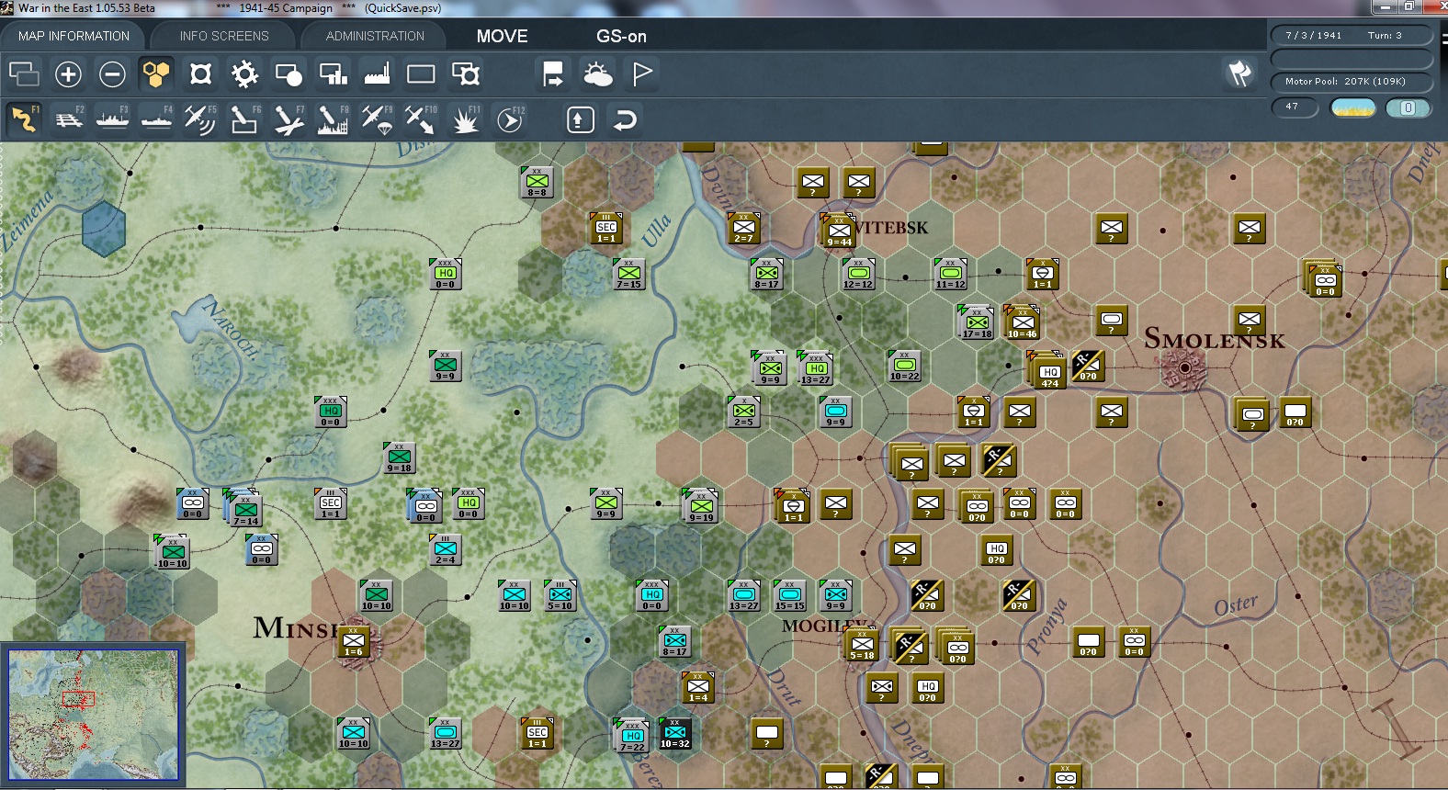Click the undo curved arrow icon
This screenshot has height=790, width=1448.
(625, 119)
